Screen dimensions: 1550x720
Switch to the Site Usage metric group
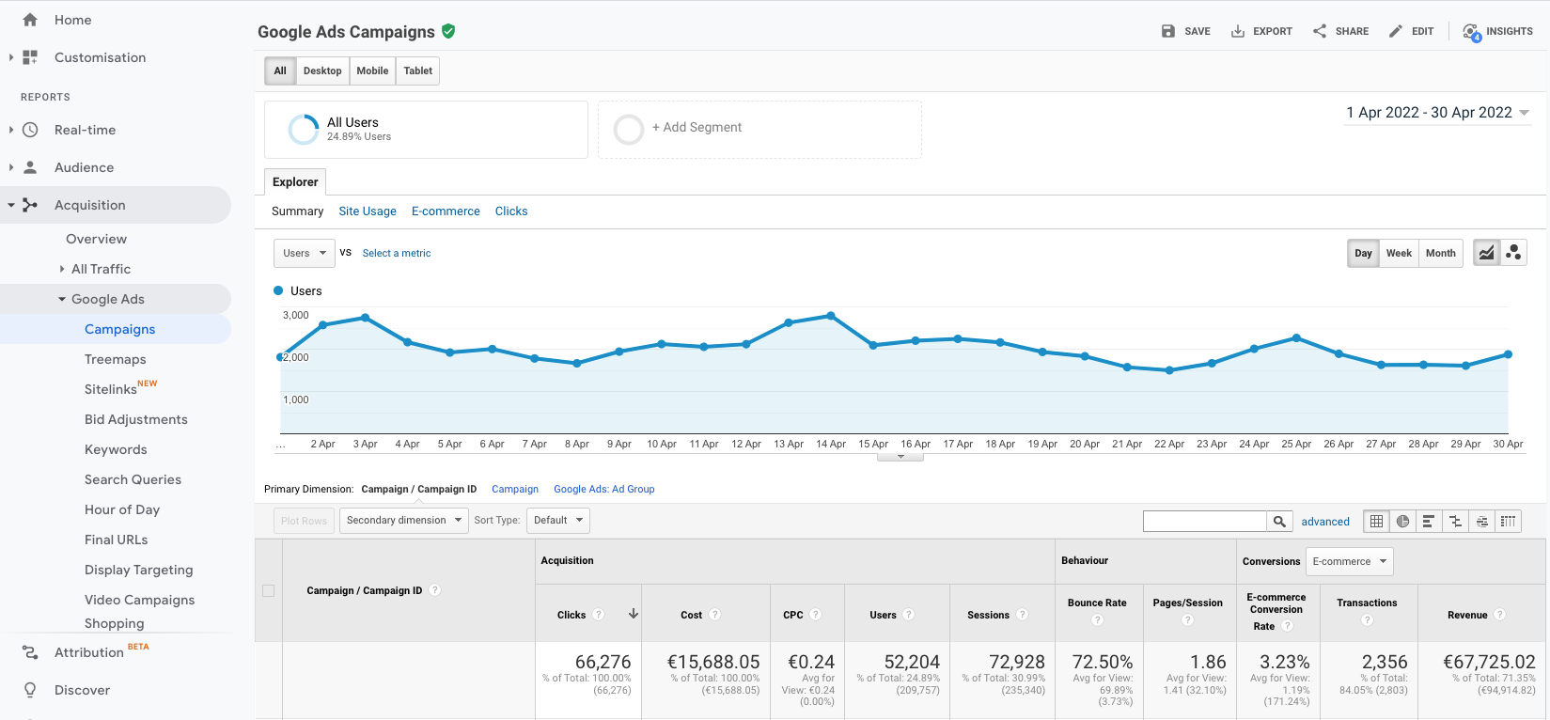(368, 211)
